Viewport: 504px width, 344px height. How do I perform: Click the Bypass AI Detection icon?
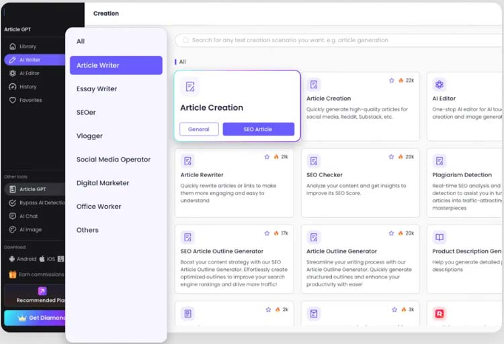13,203
